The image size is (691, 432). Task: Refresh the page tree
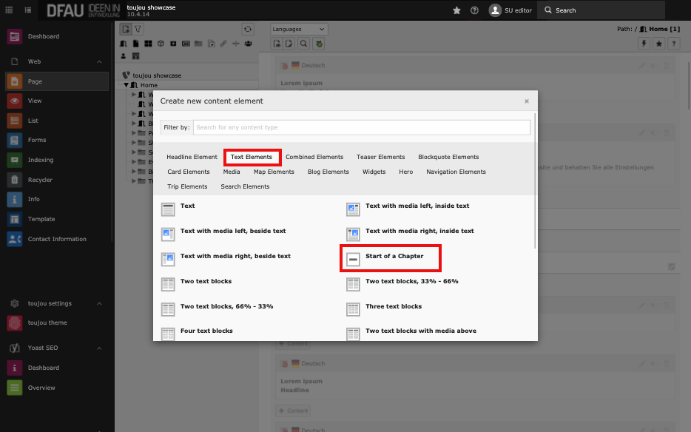point(248,29)
